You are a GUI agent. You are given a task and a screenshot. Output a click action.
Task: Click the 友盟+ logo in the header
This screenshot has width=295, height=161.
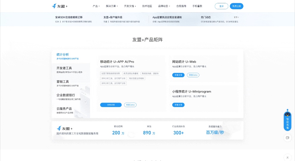tap(60, 6)
